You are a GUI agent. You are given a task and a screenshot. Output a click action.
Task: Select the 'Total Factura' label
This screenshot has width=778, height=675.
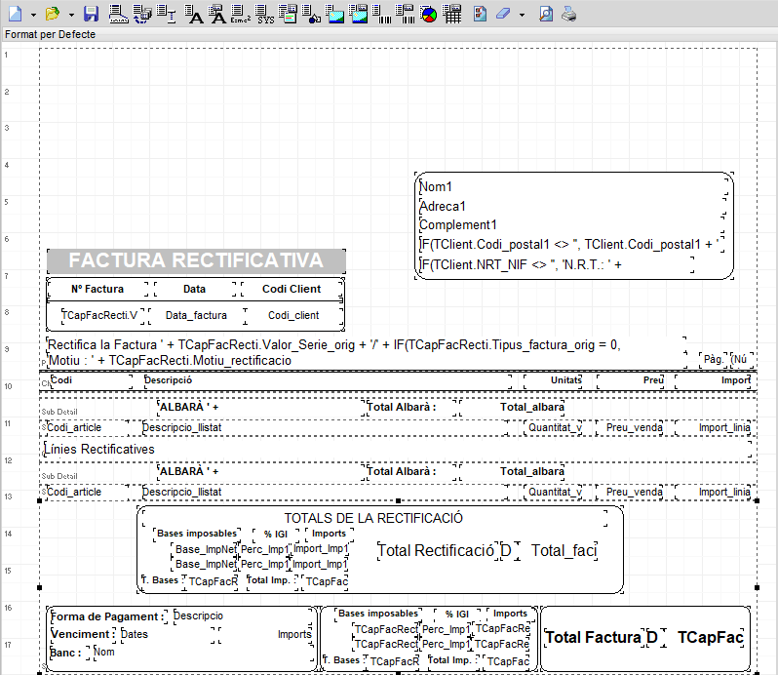[594, 637]
